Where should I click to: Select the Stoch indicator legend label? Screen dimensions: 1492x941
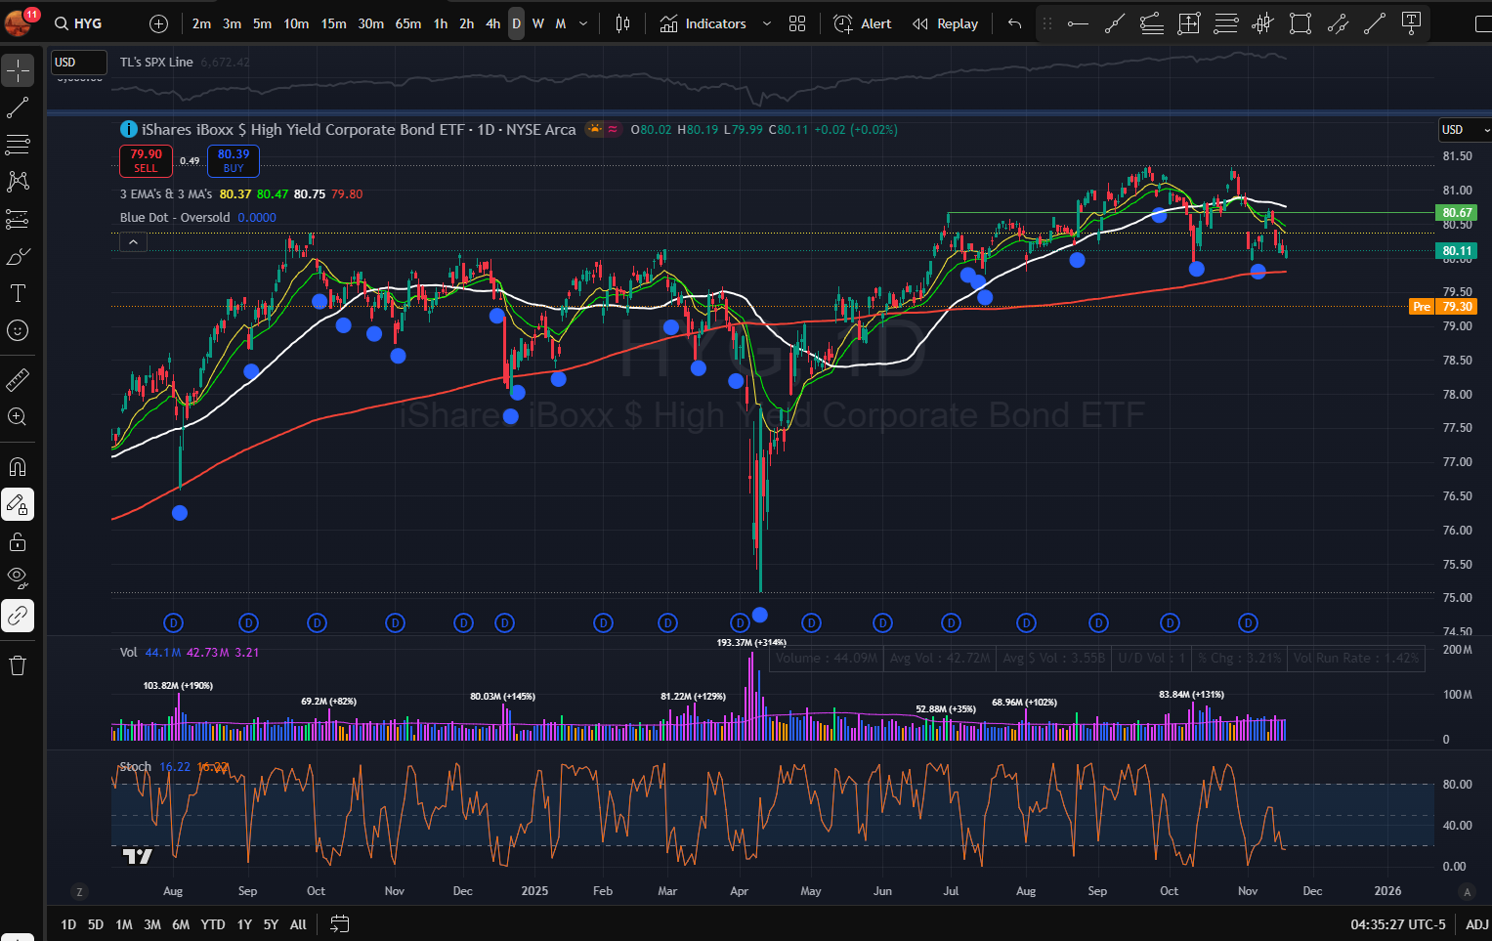pyautogui.click(x=136, y=767)
